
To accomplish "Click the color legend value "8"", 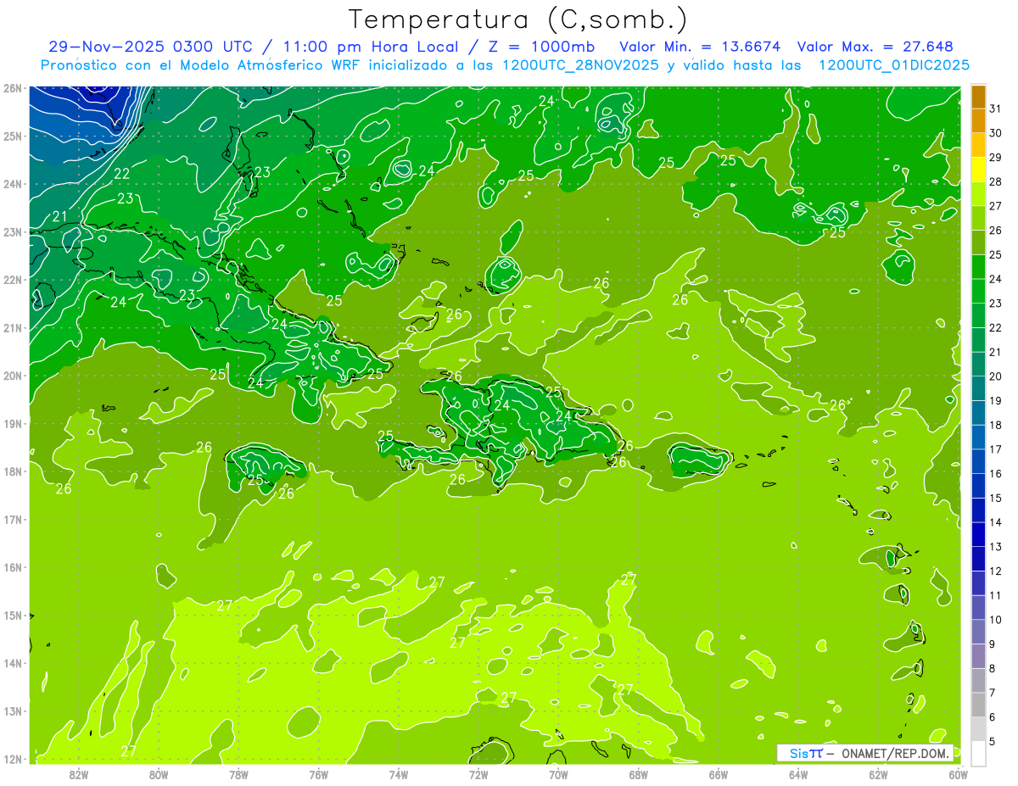I will (992, 668).
